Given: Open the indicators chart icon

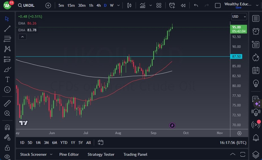Looking at the screenshot, I should tap(143, 5).
